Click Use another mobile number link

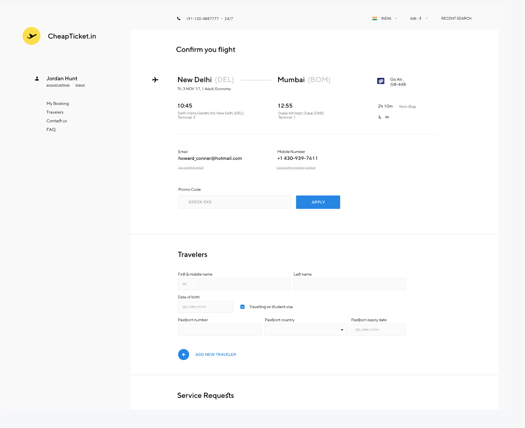tap(296, 168)
